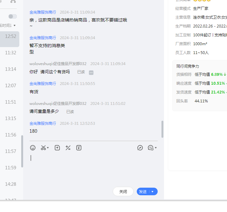Click the forward message arrow icon
The image size is (227, 212).
[140, 148]
